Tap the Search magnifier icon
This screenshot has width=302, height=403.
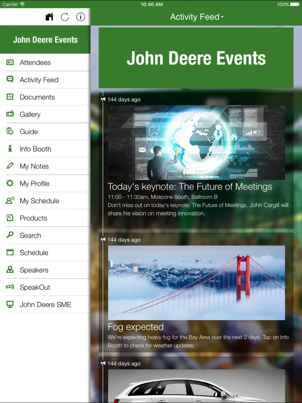10,235
